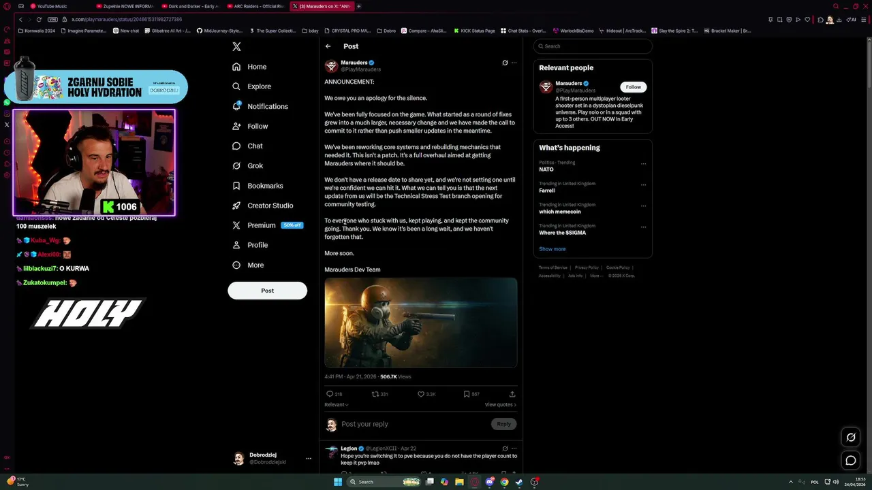Open 'Where the $SIGMA' trending topic
This screenshot has width=872, height=490.
coord(562,233)
